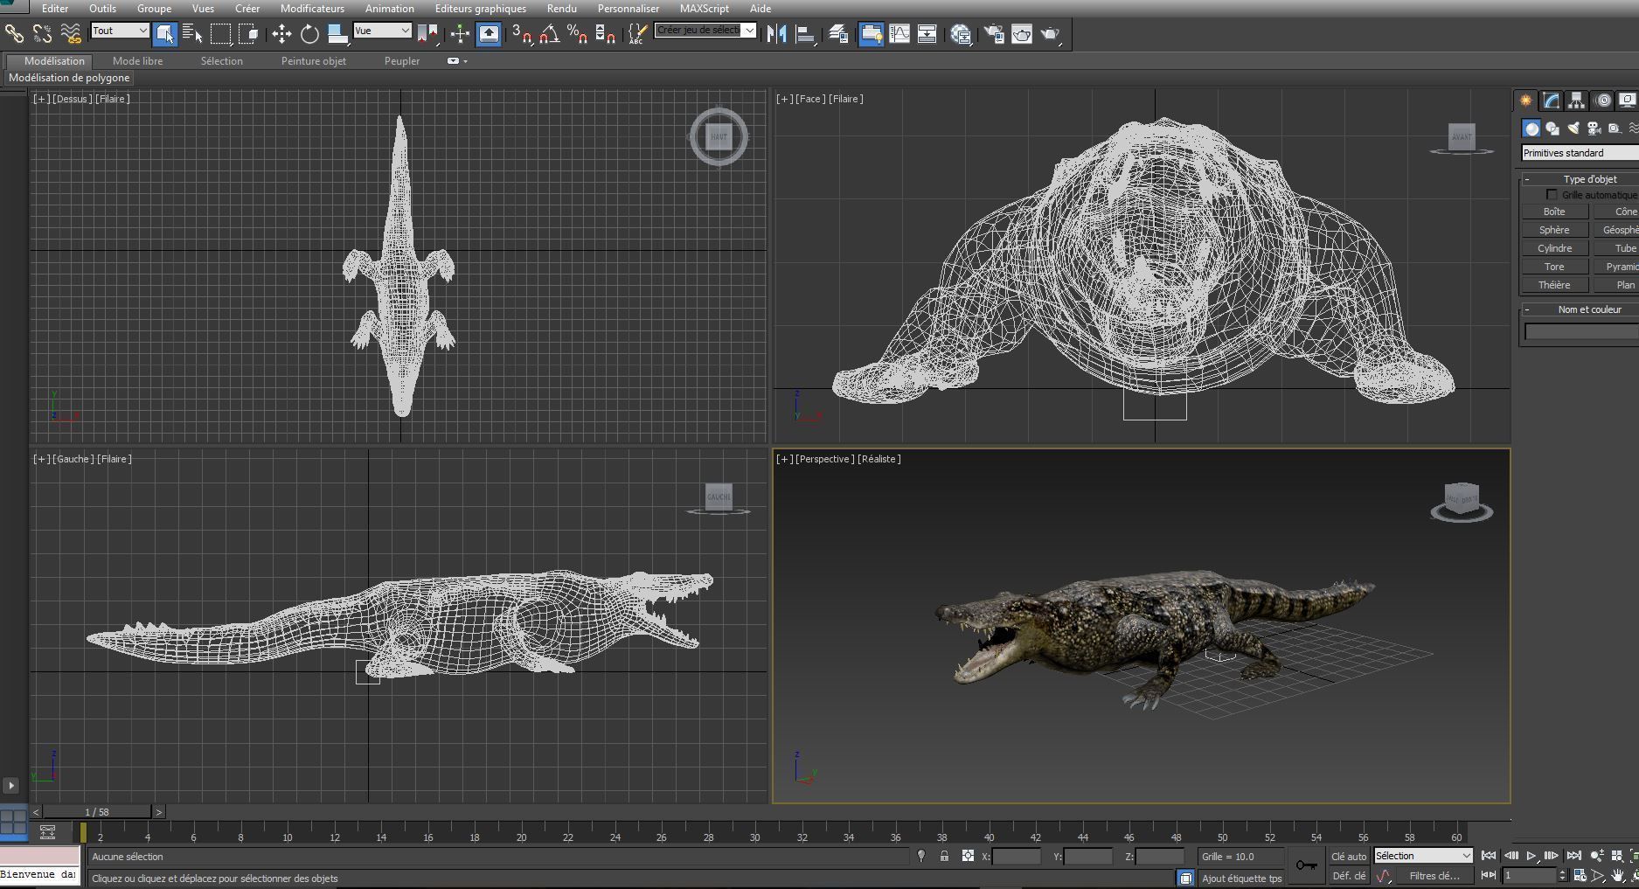
Task: Expand 'Modélisation de polygone' panel
Action: tap(69, 78)
